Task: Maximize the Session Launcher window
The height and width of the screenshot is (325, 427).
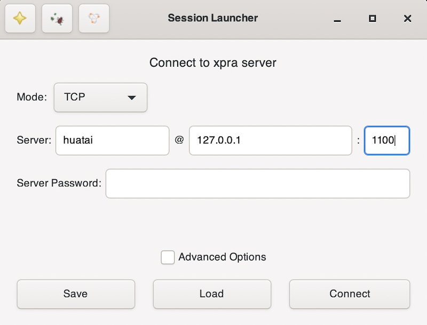Action: 373,19
